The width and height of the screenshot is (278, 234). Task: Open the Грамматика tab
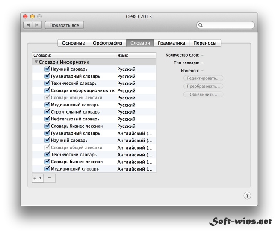point(172,43)
